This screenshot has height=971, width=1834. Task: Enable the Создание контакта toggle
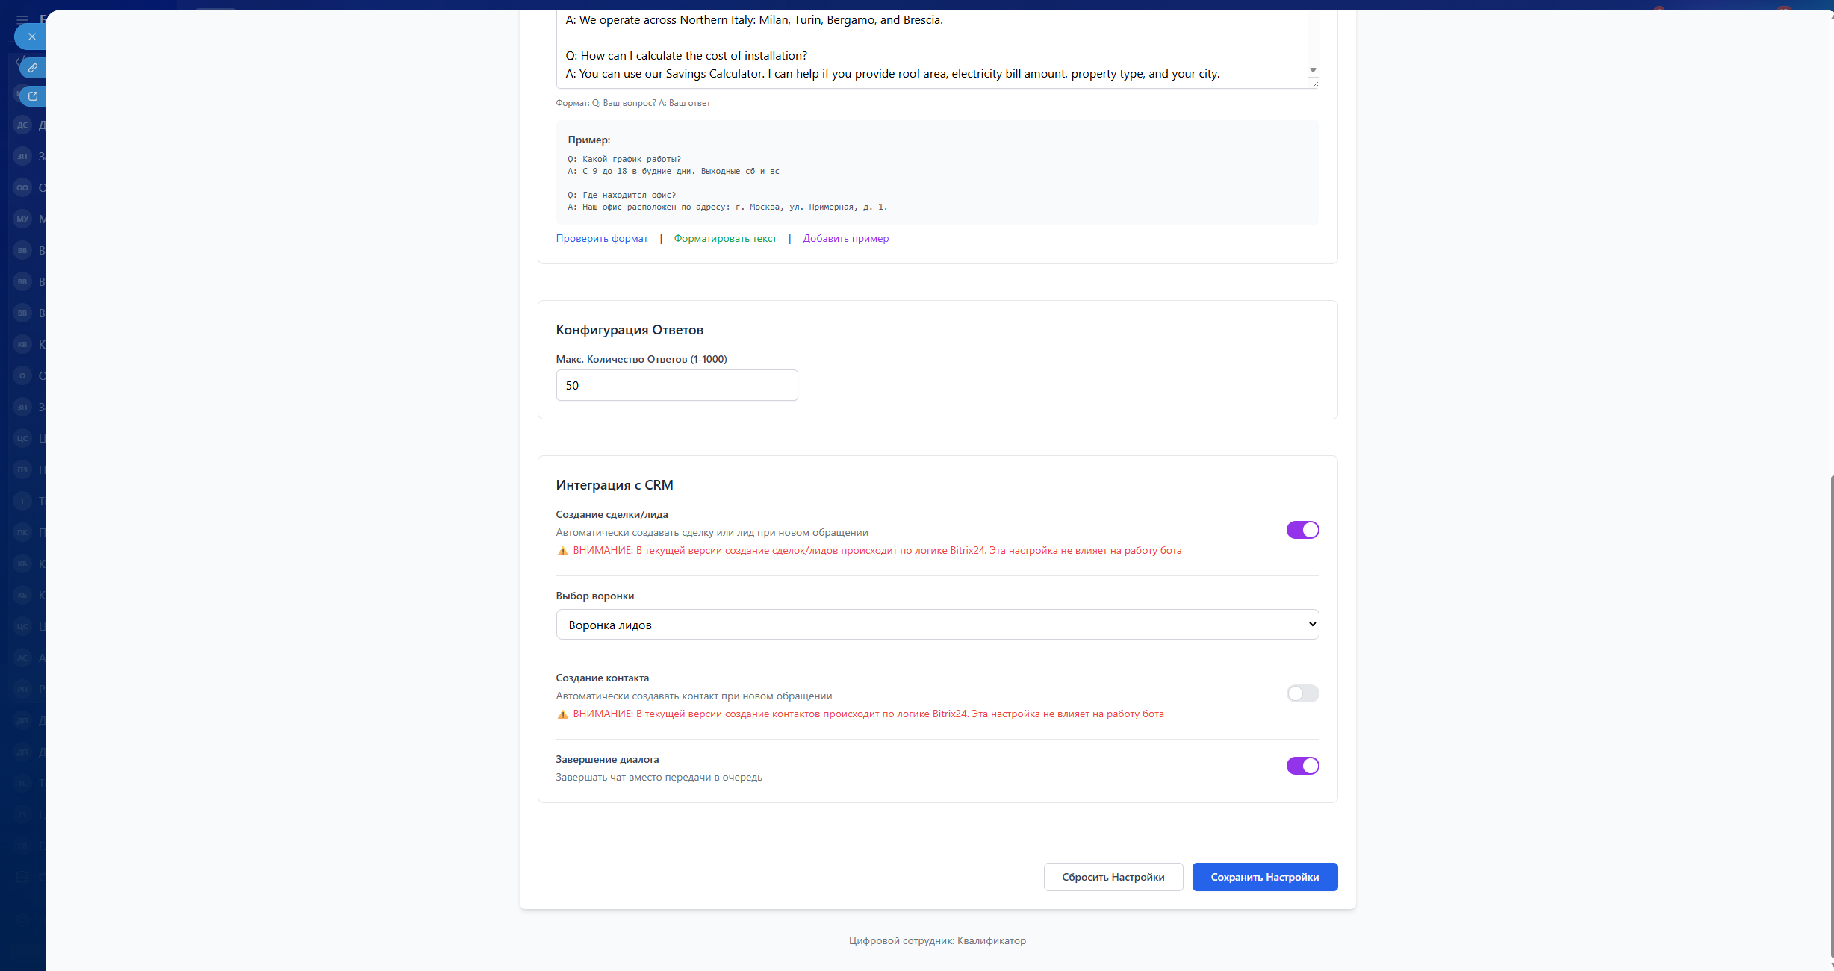[1302, 693]
